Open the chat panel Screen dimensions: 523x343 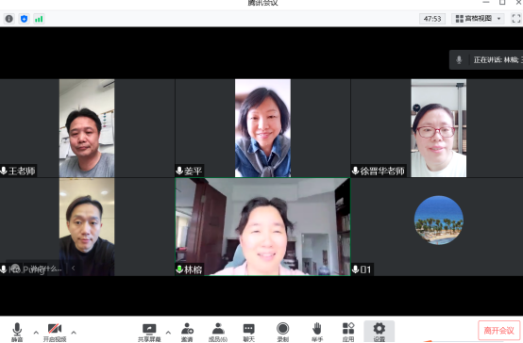pyautogui.click(x=249, y=332)
